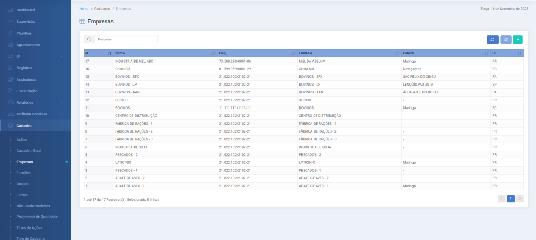The width and height of the screenshot is (536, 240).
Task: Select Não Conformidades submenu item
Action: 33,206
